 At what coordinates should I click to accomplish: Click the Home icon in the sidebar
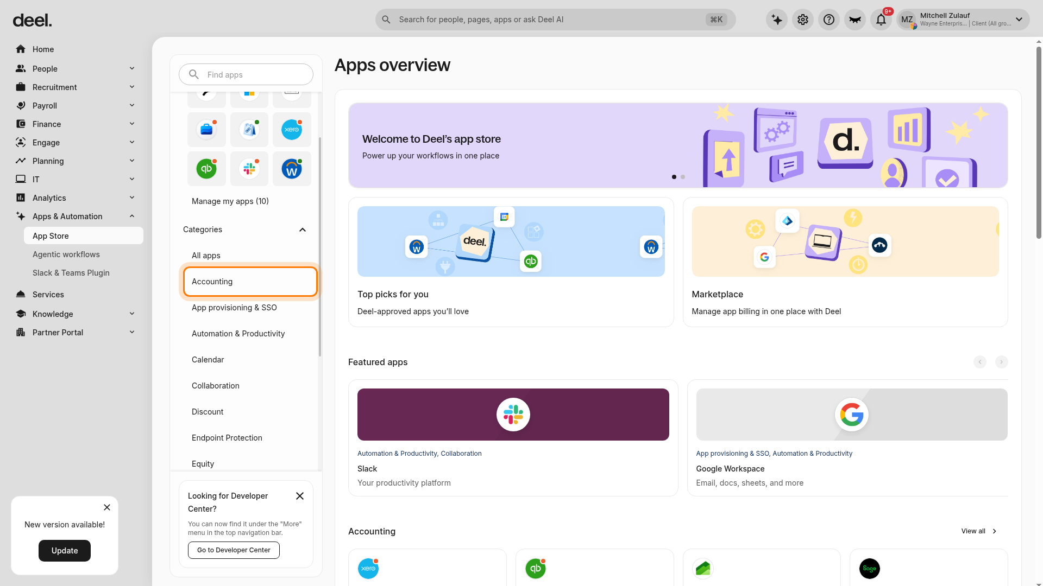coord(21,49)
